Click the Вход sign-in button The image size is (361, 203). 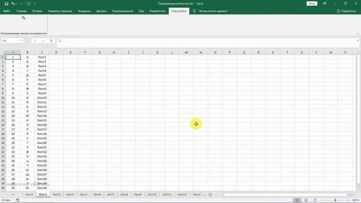click(312, 4)
